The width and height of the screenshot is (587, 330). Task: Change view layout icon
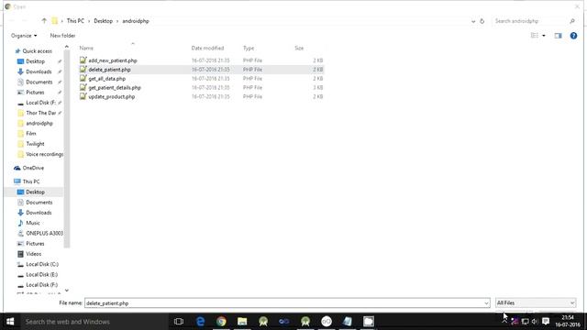pos(535,36)
